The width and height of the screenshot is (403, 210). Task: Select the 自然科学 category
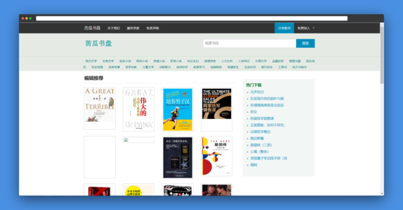point(182,67)
